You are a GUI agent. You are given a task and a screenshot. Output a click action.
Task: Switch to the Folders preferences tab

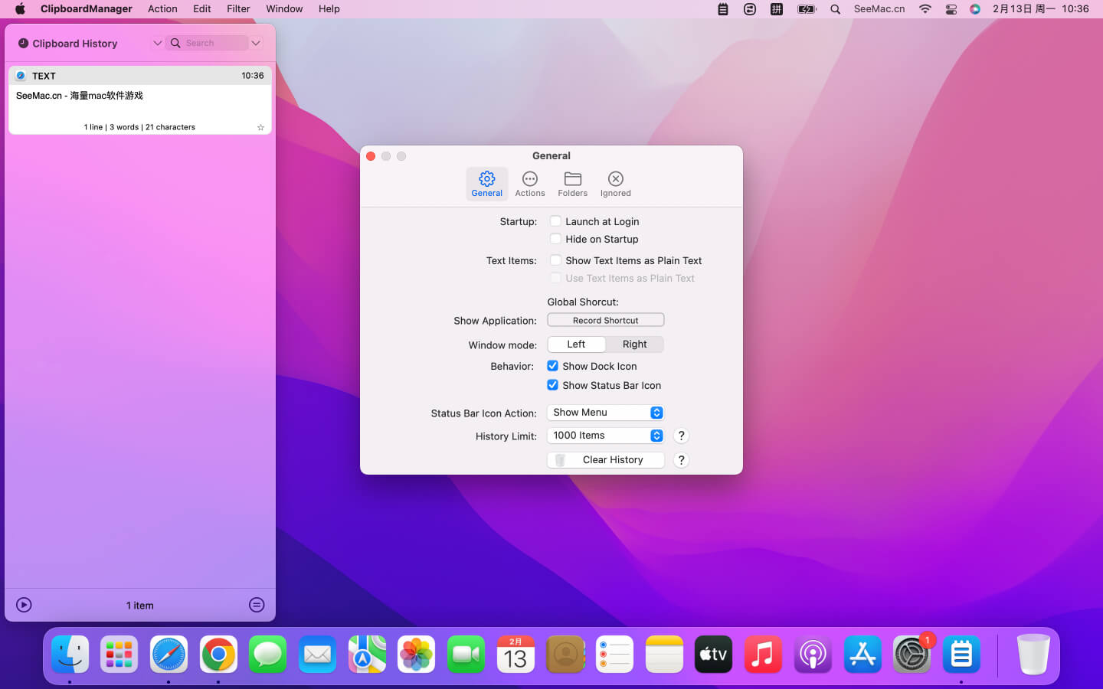pos(572,184)
